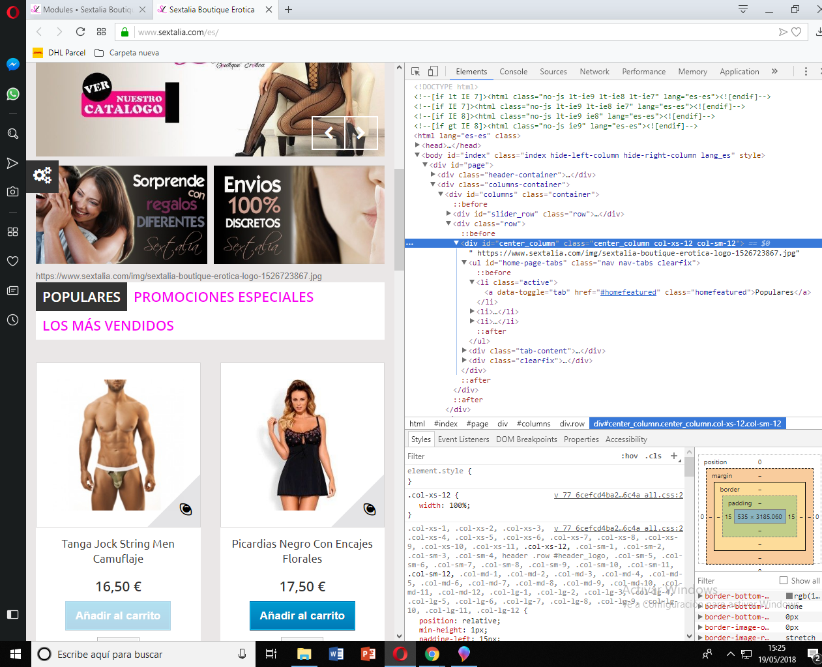Viewport: 822px width, 667px height.
Task: Bookmark page with heart icon in address bar
Action: pyautogui.click(x=796, y=32)
